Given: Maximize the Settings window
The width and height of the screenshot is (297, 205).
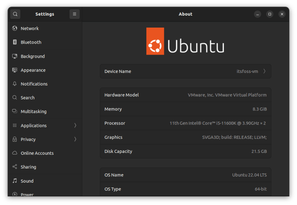Looking at the screenshot, I should [270, 14].
